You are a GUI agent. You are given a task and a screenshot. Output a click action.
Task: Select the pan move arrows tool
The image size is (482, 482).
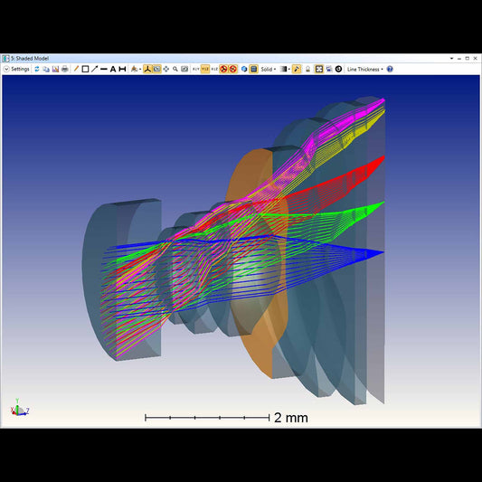pyautogui.click(x=166, y=69)
